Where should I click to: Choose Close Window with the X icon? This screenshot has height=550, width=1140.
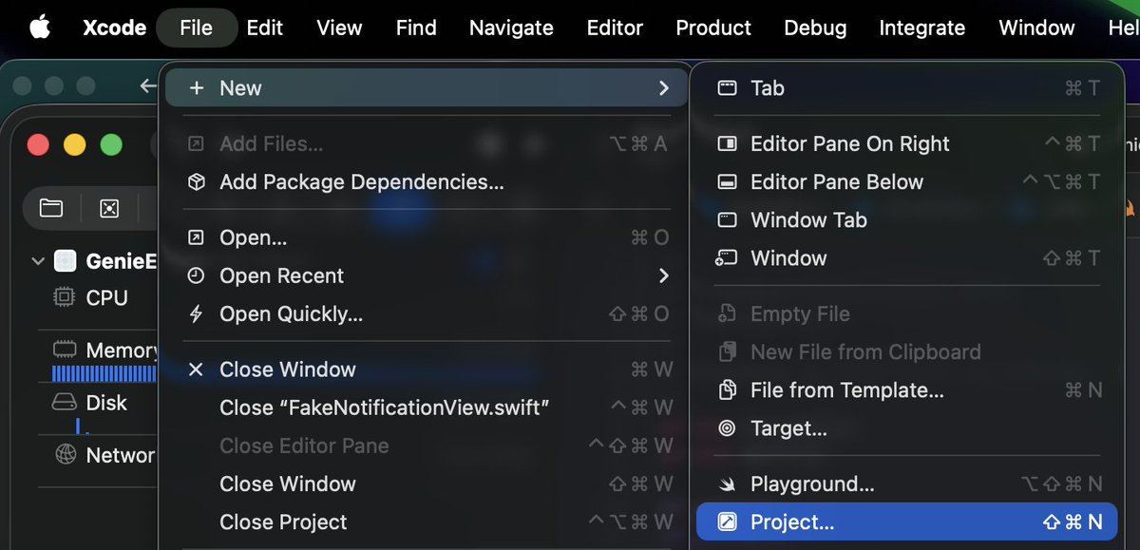coord(427,370)
